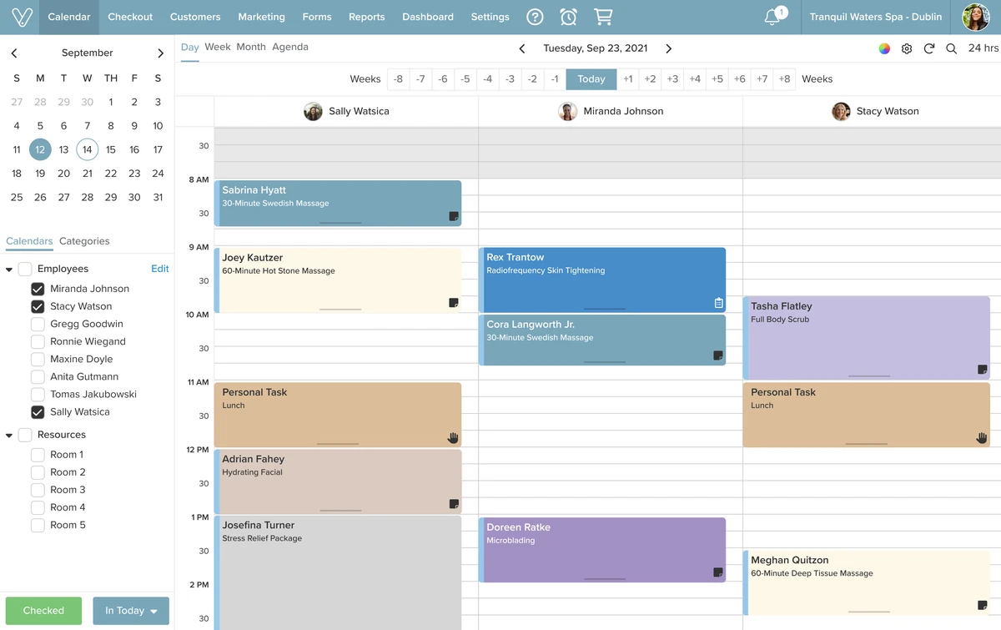Viewport: 1001px width, 630px height.
Task: Click the Checked button
Action: coord(43,611)
